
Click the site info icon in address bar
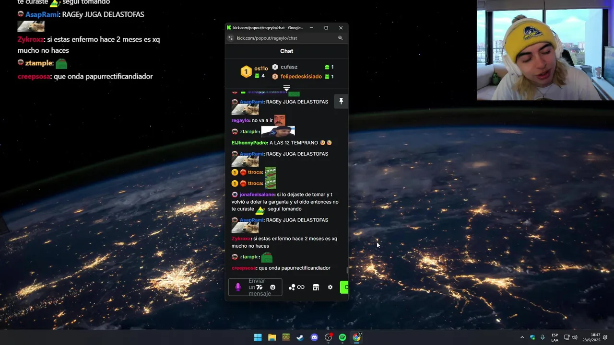click(230, 38)
